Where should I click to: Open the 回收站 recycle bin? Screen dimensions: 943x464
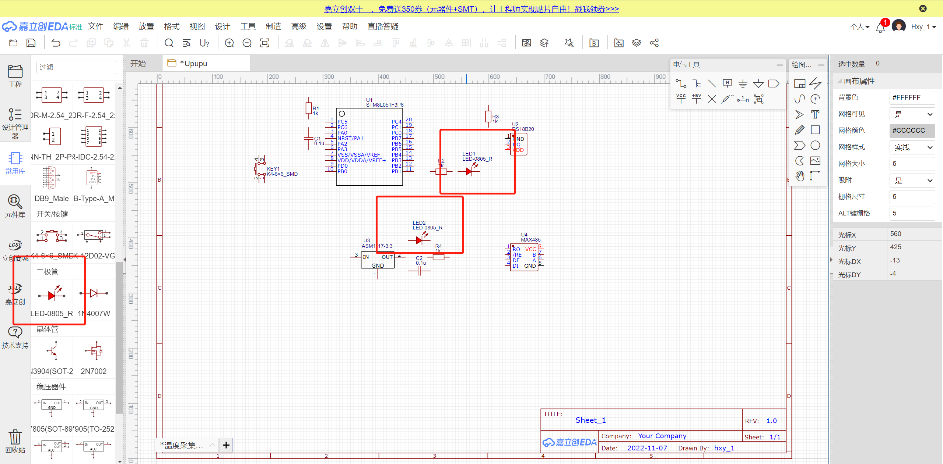click(15, 441)
